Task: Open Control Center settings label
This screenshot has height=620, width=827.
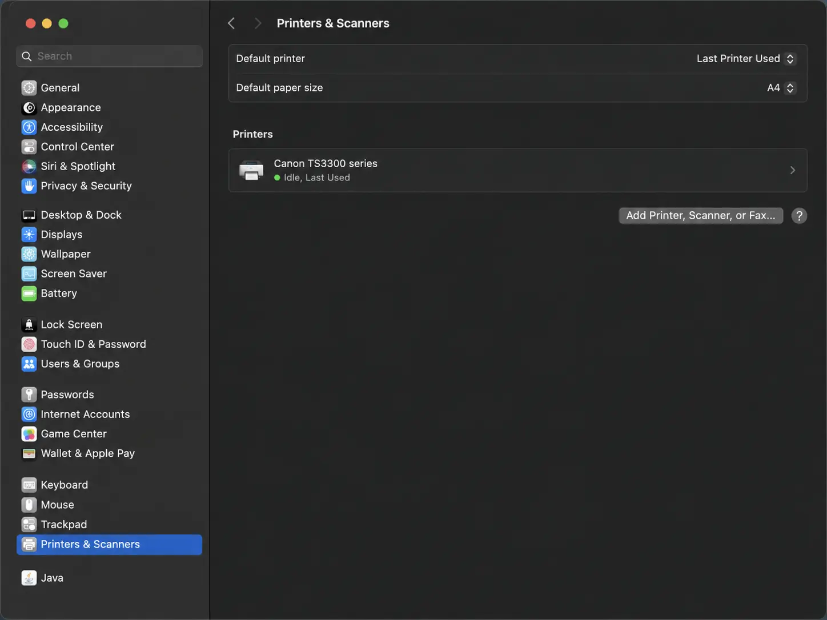Action: (x=78, y=147)
